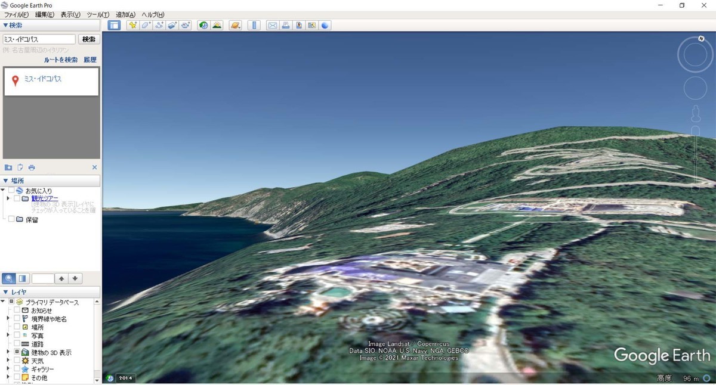
Task: Toggle the 建物の 3D 表示 layer
Action: click(x=17, y=352)
